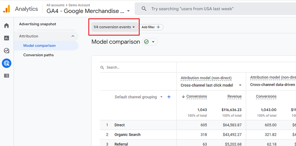The height and width of the screenshot is (146, 296).
Task: Click data-driven Direct value 605.00
Action: pos(270,125)
